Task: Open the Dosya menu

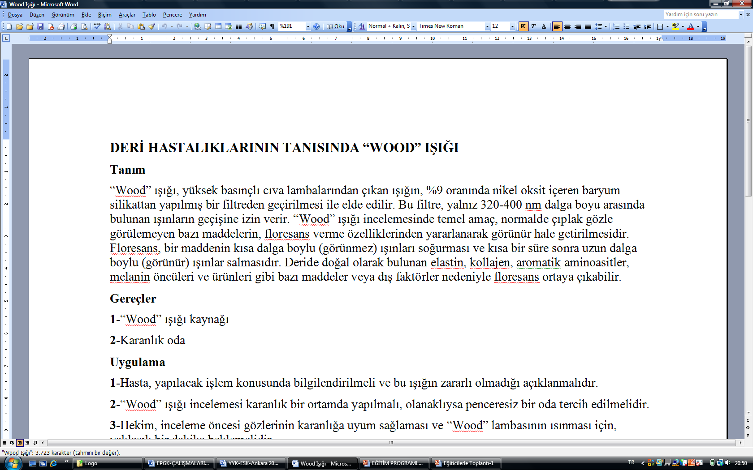Action: [15, 15]
